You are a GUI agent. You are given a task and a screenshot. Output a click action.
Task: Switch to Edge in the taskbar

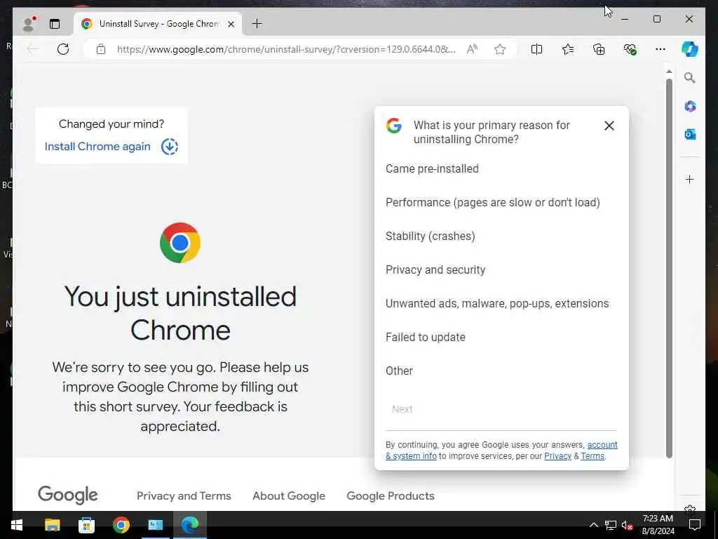[189, 525]
